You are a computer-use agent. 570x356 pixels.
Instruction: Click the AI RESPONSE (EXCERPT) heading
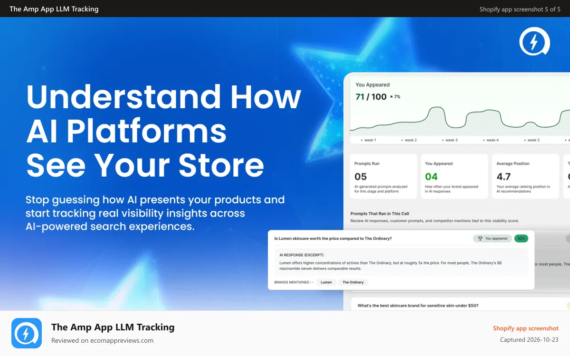coord(301,255)
